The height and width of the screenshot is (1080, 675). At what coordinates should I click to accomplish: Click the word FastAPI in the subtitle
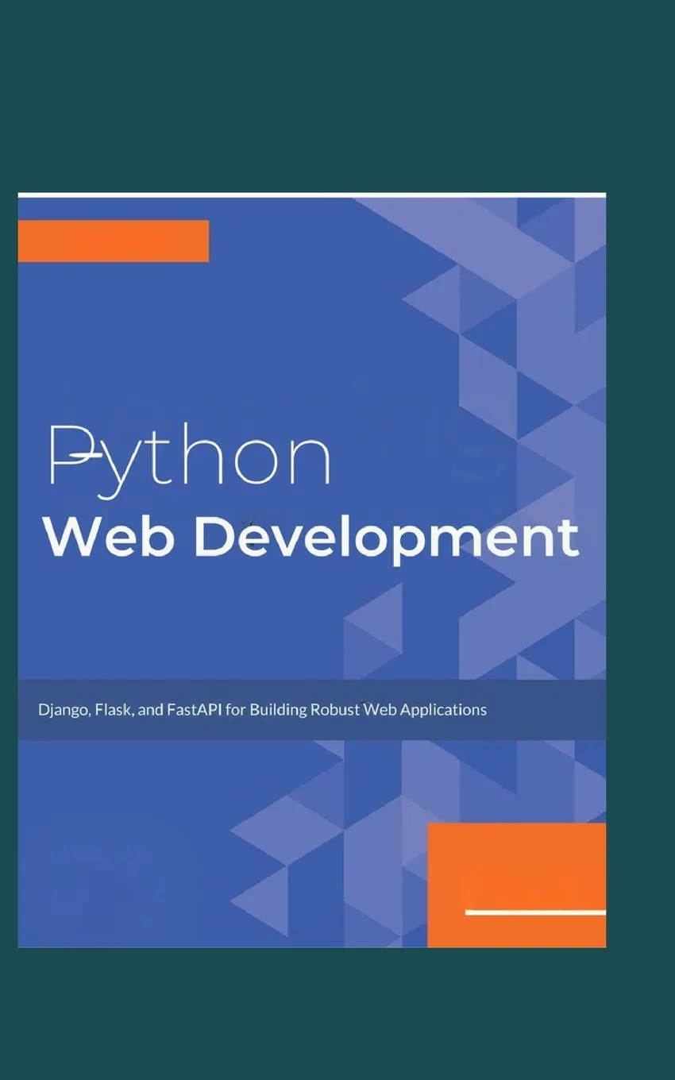pos(197,709)
